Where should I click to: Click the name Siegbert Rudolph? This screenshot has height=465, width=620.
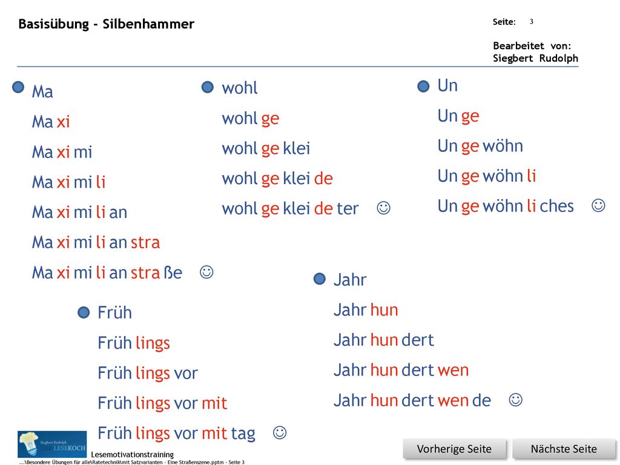click(x=535, y=59)
